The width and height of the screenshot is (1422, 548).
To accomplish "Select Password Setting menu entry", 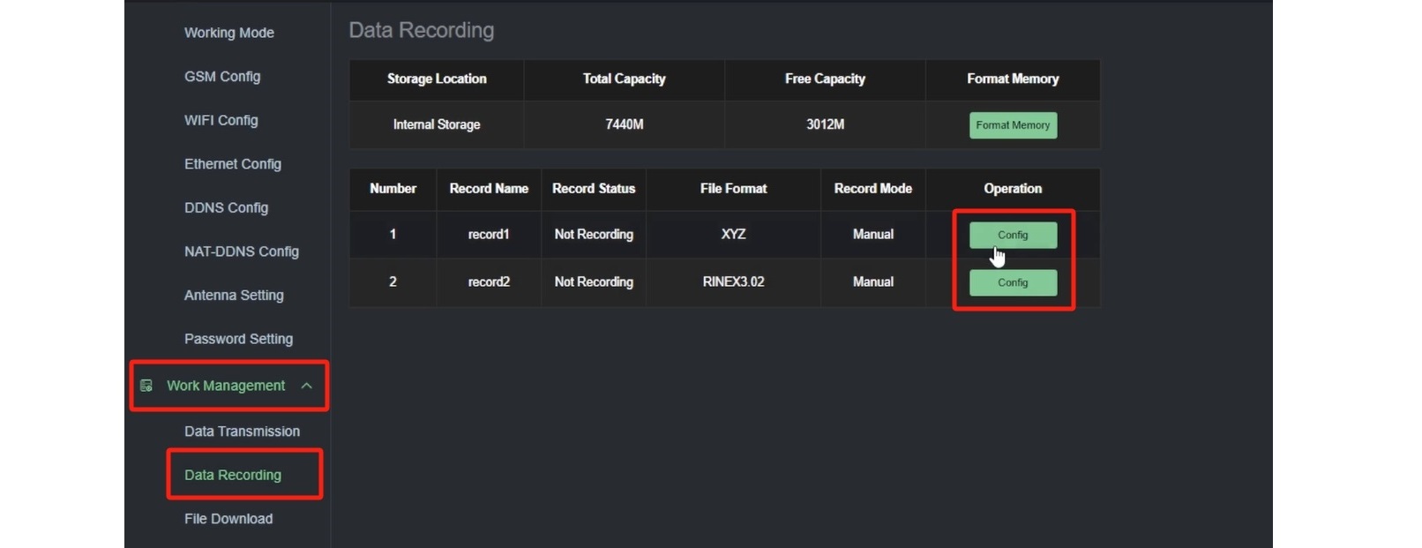I will pos(238,339).
